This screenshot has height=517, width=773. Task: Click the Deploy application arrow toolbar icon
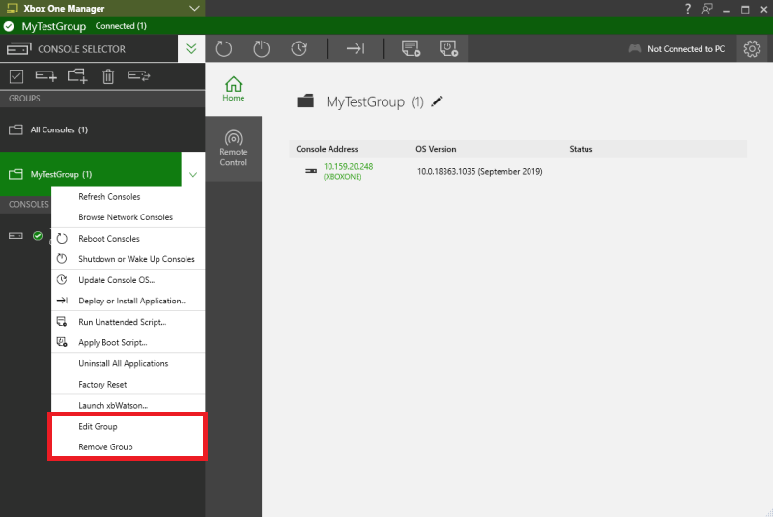click(355, 48)
